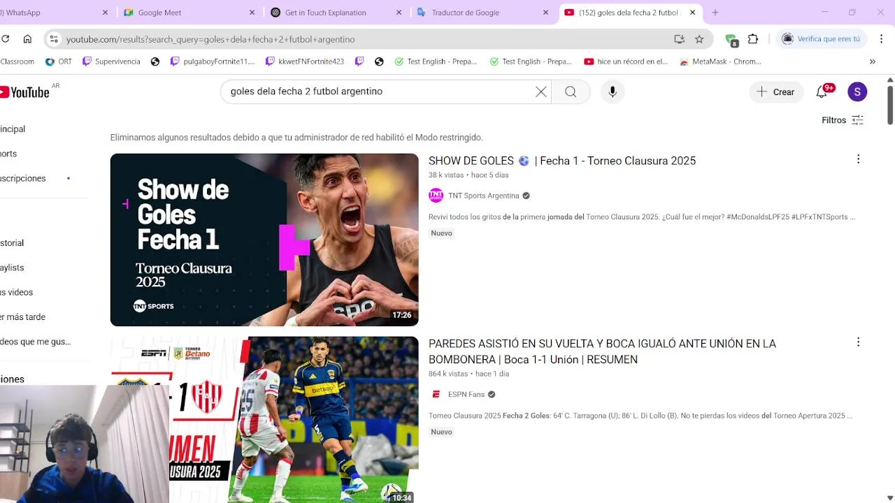Open the MetaMask bookmark

(x=720, y=61)
